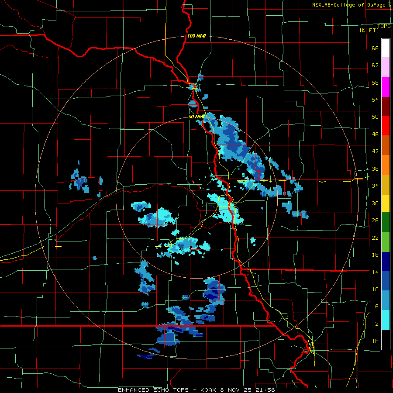
Task: Click the K FT units label
Action: click(x=369, y=30)
